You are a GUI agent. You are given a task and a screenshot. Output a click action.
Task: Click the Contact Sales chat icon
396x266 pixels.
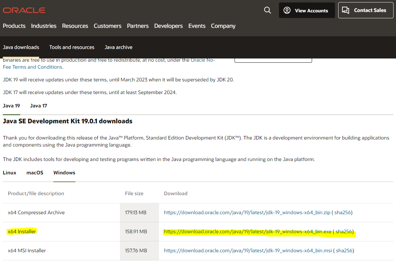(346, 10)
